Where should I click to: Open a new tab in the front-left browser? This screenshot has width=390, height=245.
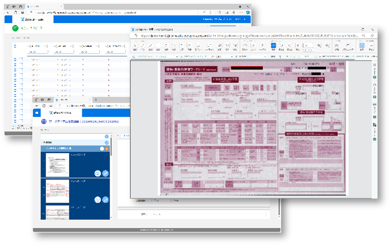pos(96,100)
